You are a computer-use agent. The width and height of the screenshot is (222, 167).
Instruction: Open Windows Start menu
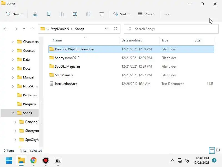coord(9,161)
